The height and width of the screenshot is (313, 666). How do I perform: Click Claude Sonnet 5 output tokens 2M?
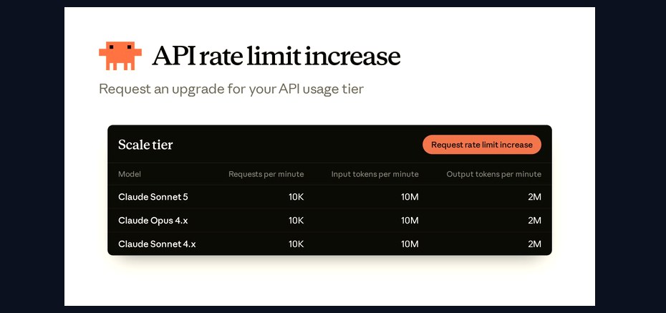coord(535,197)
